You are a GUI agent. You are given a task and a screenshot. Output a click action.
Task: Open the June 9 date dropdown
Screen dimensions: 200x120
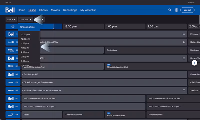click(11, 19)
